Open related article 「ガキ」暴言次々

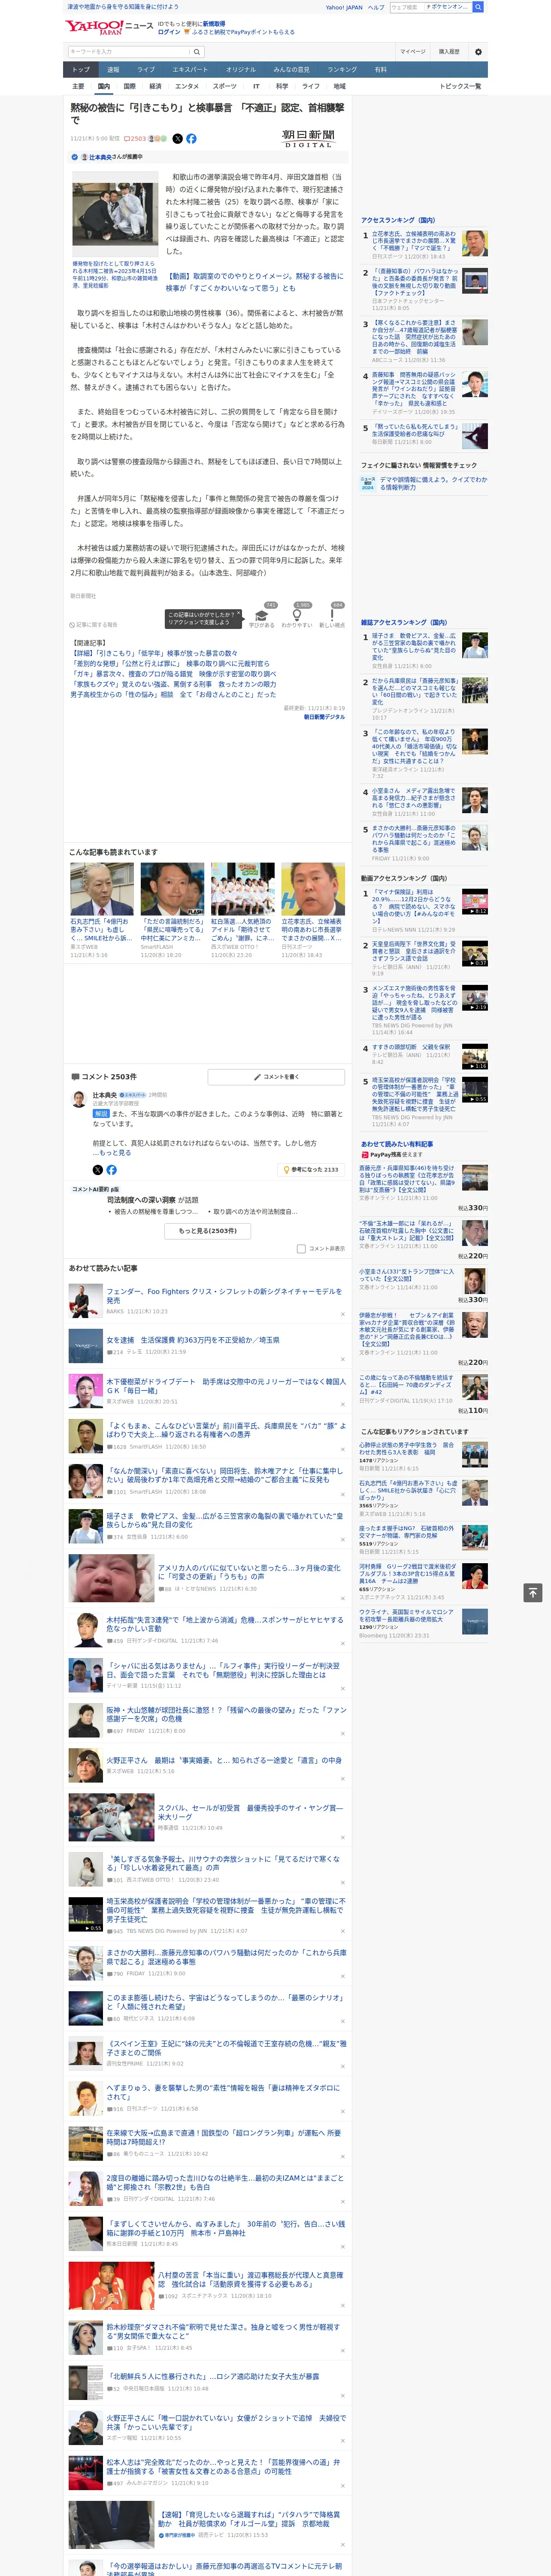click(x=173, y=673)
